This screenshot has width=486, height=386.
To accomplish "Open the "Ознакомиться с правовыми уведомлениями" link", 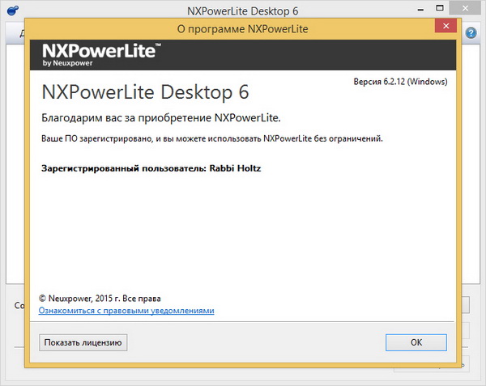I will [126, 310].
